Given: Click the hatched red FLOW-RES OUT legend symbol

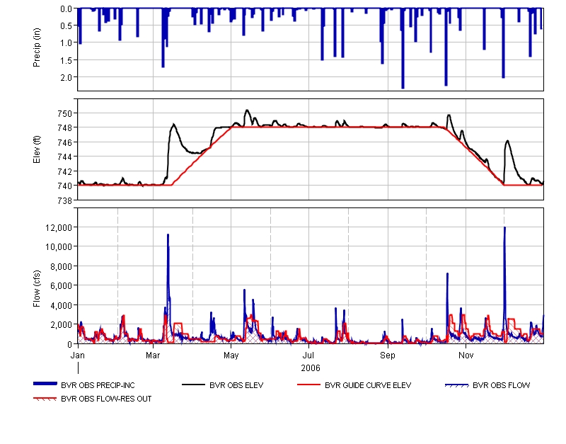Looking at the screenshot, I should click(x=45, y=399).
